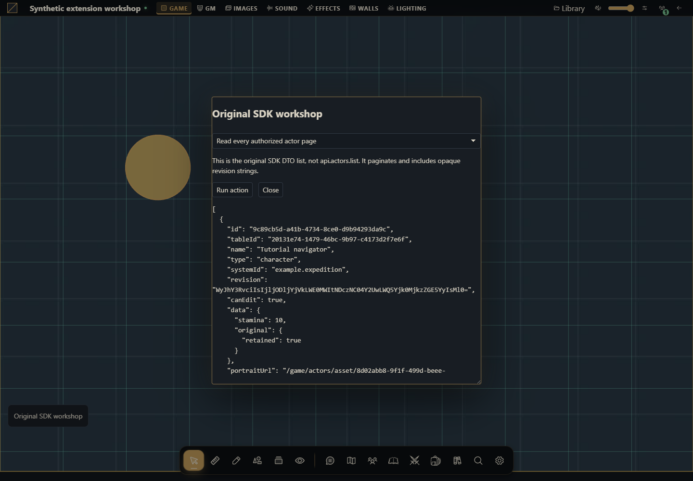The image size is (693, 481).
Task: Open the chat bubble panel
Action: pyautogui.click(x=330, y=461)
